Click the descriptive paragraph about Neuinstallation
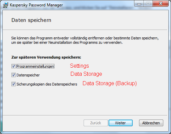171x134 pixels. point(85,40)
